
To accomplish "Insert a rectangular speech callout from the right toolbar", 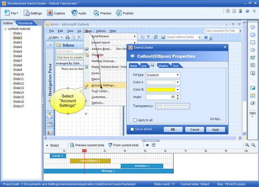I will coord(252,35).
